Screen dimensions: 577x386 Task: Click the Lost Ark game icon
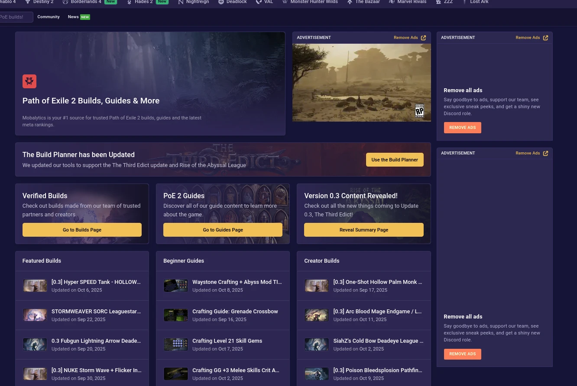[x=465, y=2]
